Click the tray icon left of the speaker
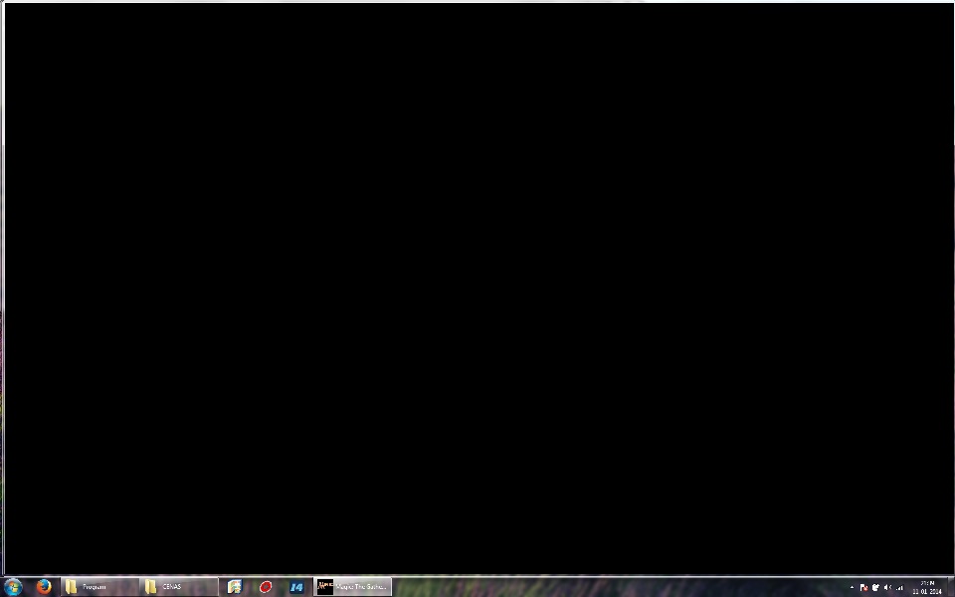Viewport: 955px width, 597px height. [x=874, y=587]
